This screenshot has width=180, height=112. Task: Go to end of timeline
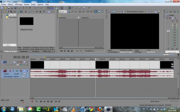(x=59, y=101)
